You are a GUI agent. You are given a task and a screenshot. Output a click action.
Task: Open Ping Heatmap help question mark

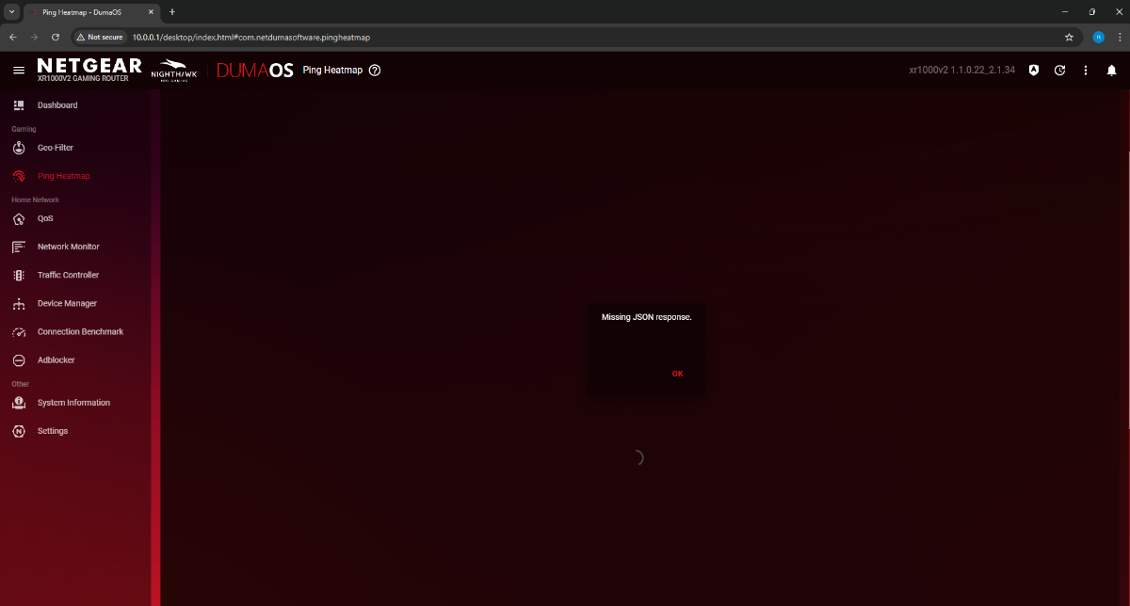(x=375, y=71)
